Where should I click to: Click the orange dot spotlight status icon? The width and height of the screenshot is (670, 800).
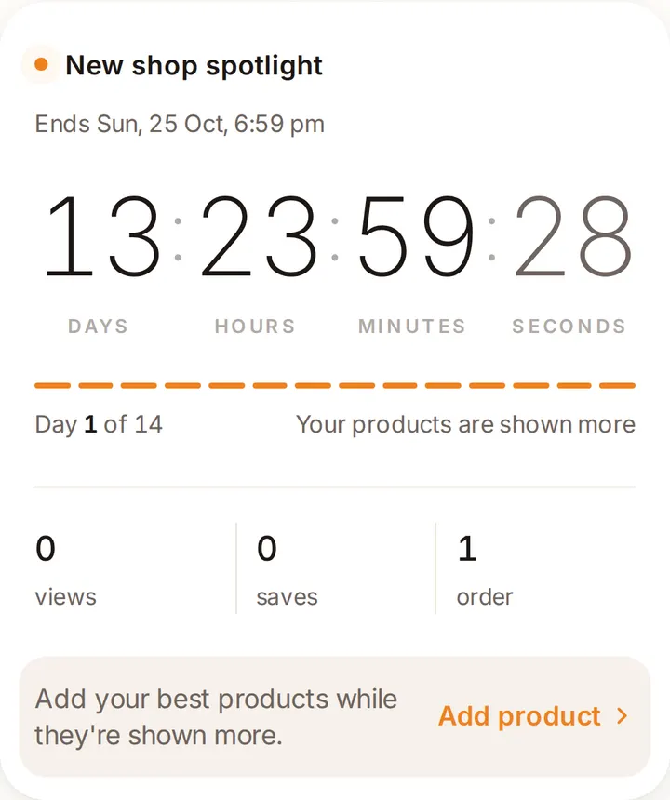tap(41, 65)
